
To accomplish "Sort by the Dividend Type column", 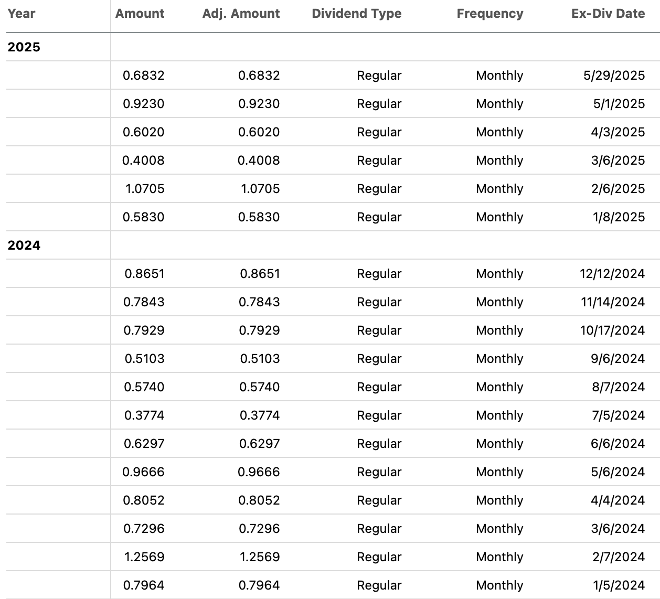I will coord(356,14).
